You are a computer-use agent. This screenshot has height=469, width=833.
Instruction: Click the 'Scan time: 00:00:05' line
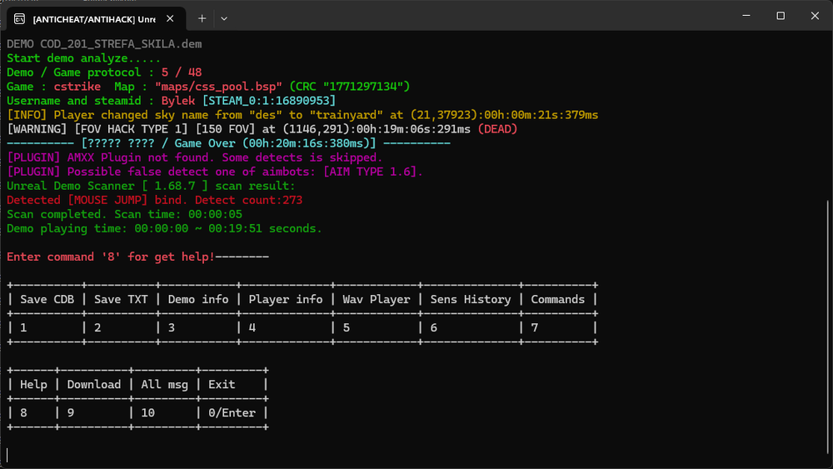(124, 215)
